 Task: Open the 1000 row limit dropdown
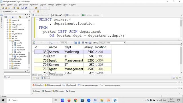click(65, 43)
